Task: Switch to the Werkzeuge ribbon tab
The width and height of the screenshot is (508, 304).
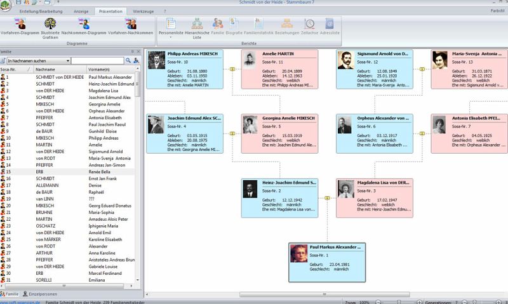Action: point(144,11)
